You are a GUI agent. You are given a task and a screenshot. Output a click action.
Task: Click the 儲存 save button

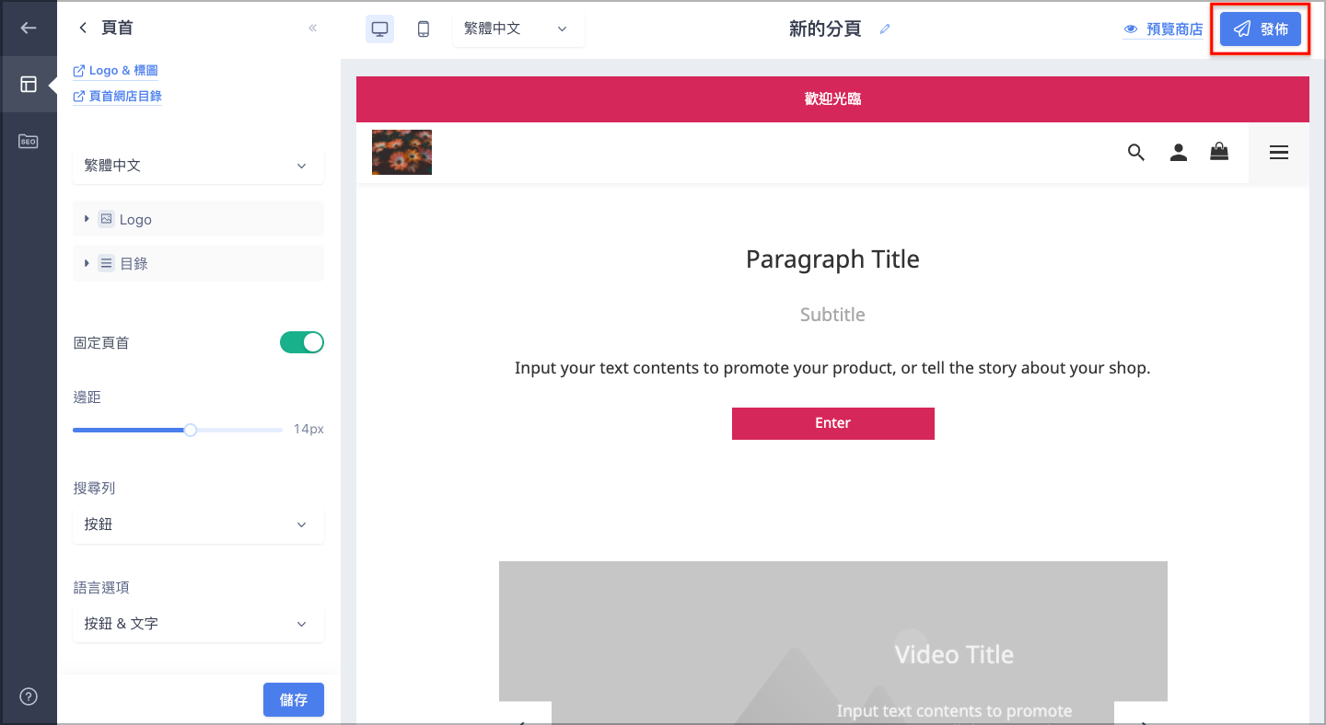point(294,700)
